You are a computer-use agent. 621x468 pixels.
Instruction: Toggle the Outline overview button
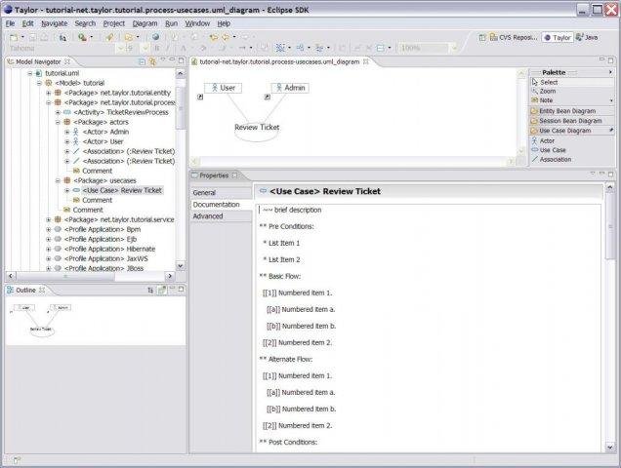click(161, 290)
